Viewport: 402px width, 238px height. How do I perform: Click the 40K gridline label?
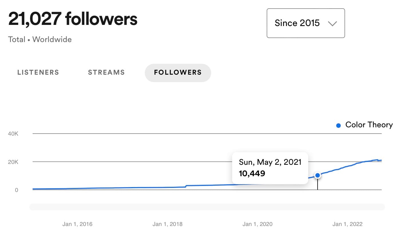13,134
